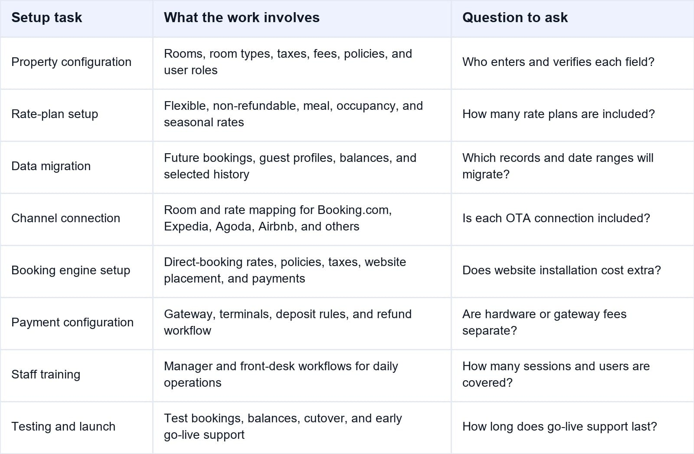
Task: Click 'Manager and front-desk workflows' description
Action: point(281,375)
